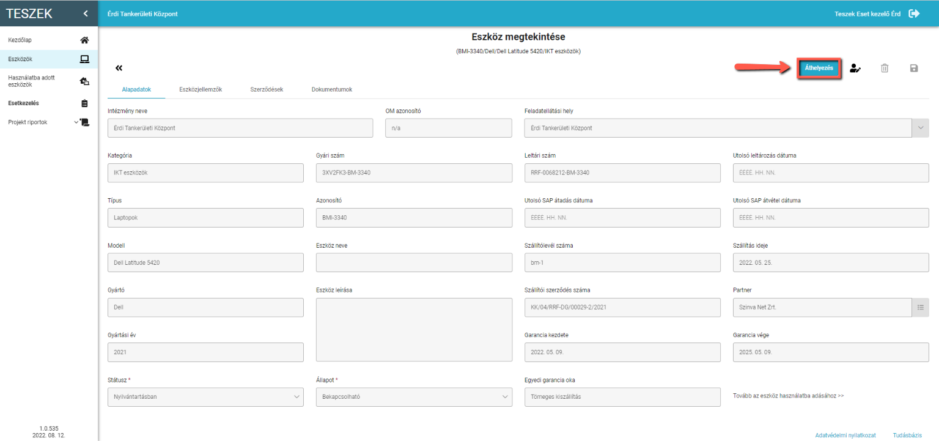The height and width of the screenshot is (441, 939).
Task: Click the Intézmény neve field
Action: [240, 128]
